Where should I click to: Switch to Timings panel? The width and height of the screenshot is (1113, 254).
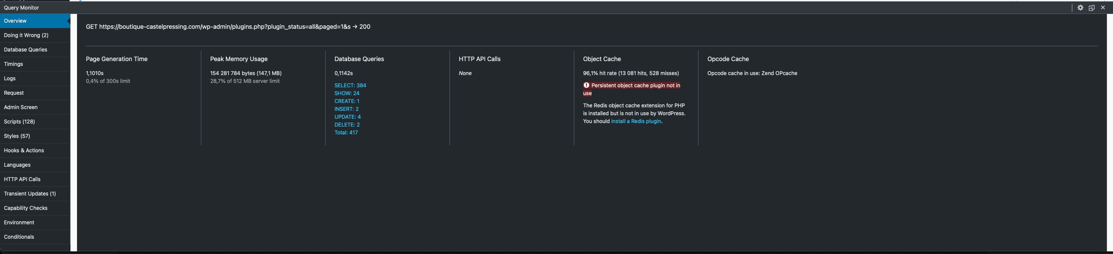point(35,64)
